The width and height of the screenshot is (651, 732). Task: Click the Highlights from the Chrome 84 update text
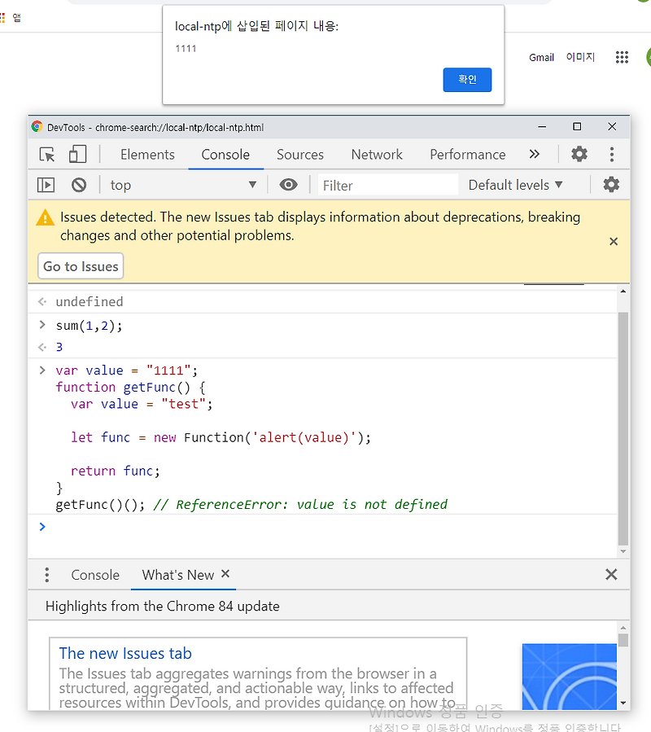pyautogui.click(x=163, y=606)
